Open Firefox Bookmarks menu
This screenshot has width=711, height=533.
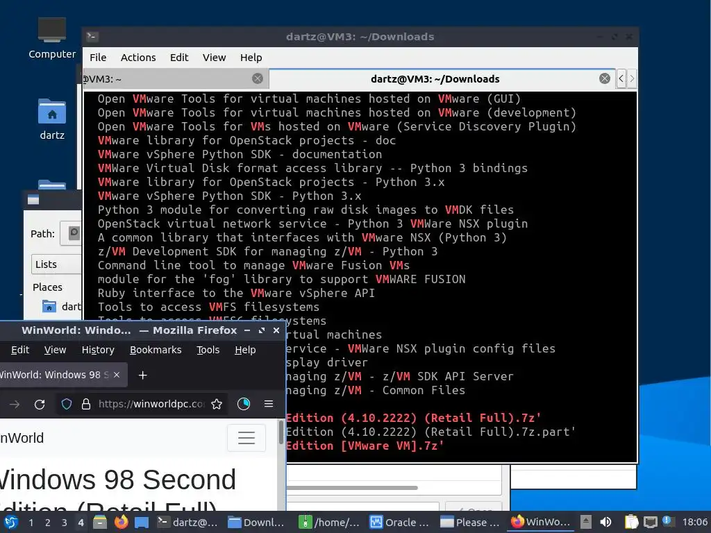156,350
